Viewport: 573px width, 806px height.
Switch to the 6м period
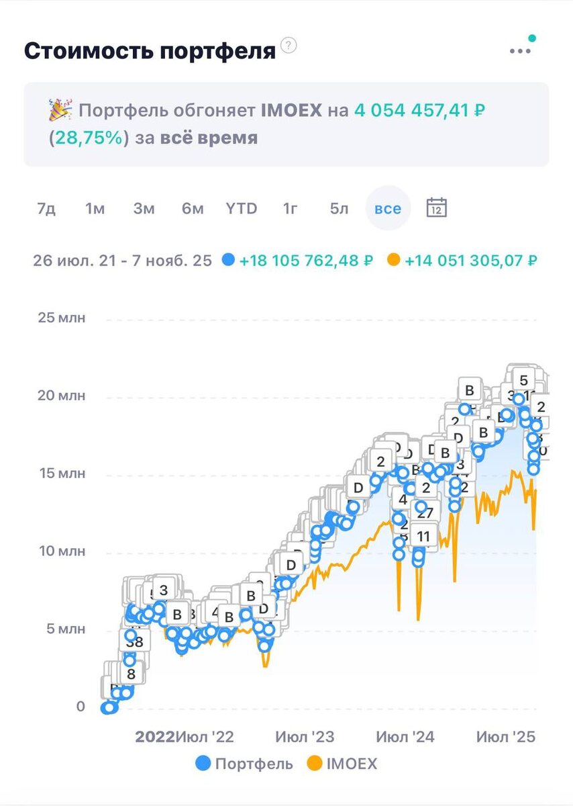coord(193,208)
